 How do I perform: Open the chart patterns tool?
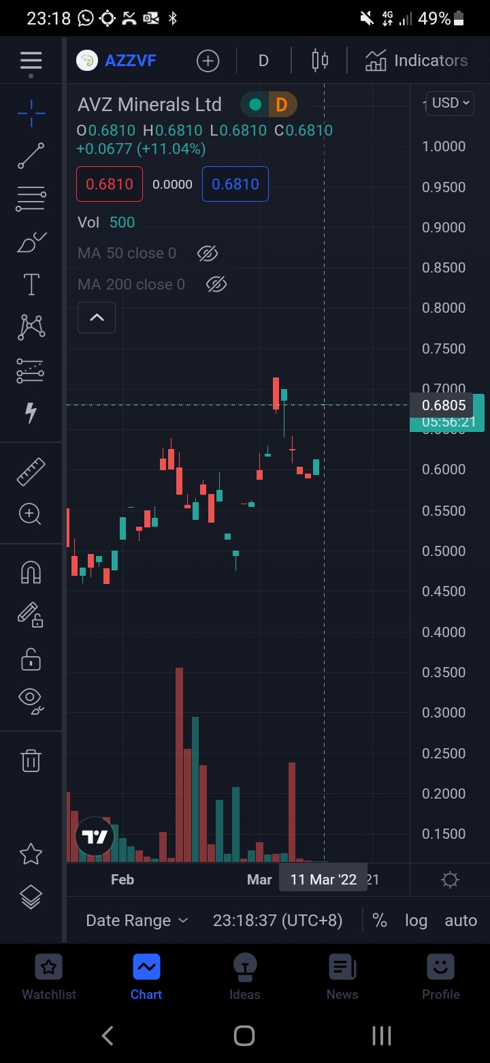click(31, 327)
